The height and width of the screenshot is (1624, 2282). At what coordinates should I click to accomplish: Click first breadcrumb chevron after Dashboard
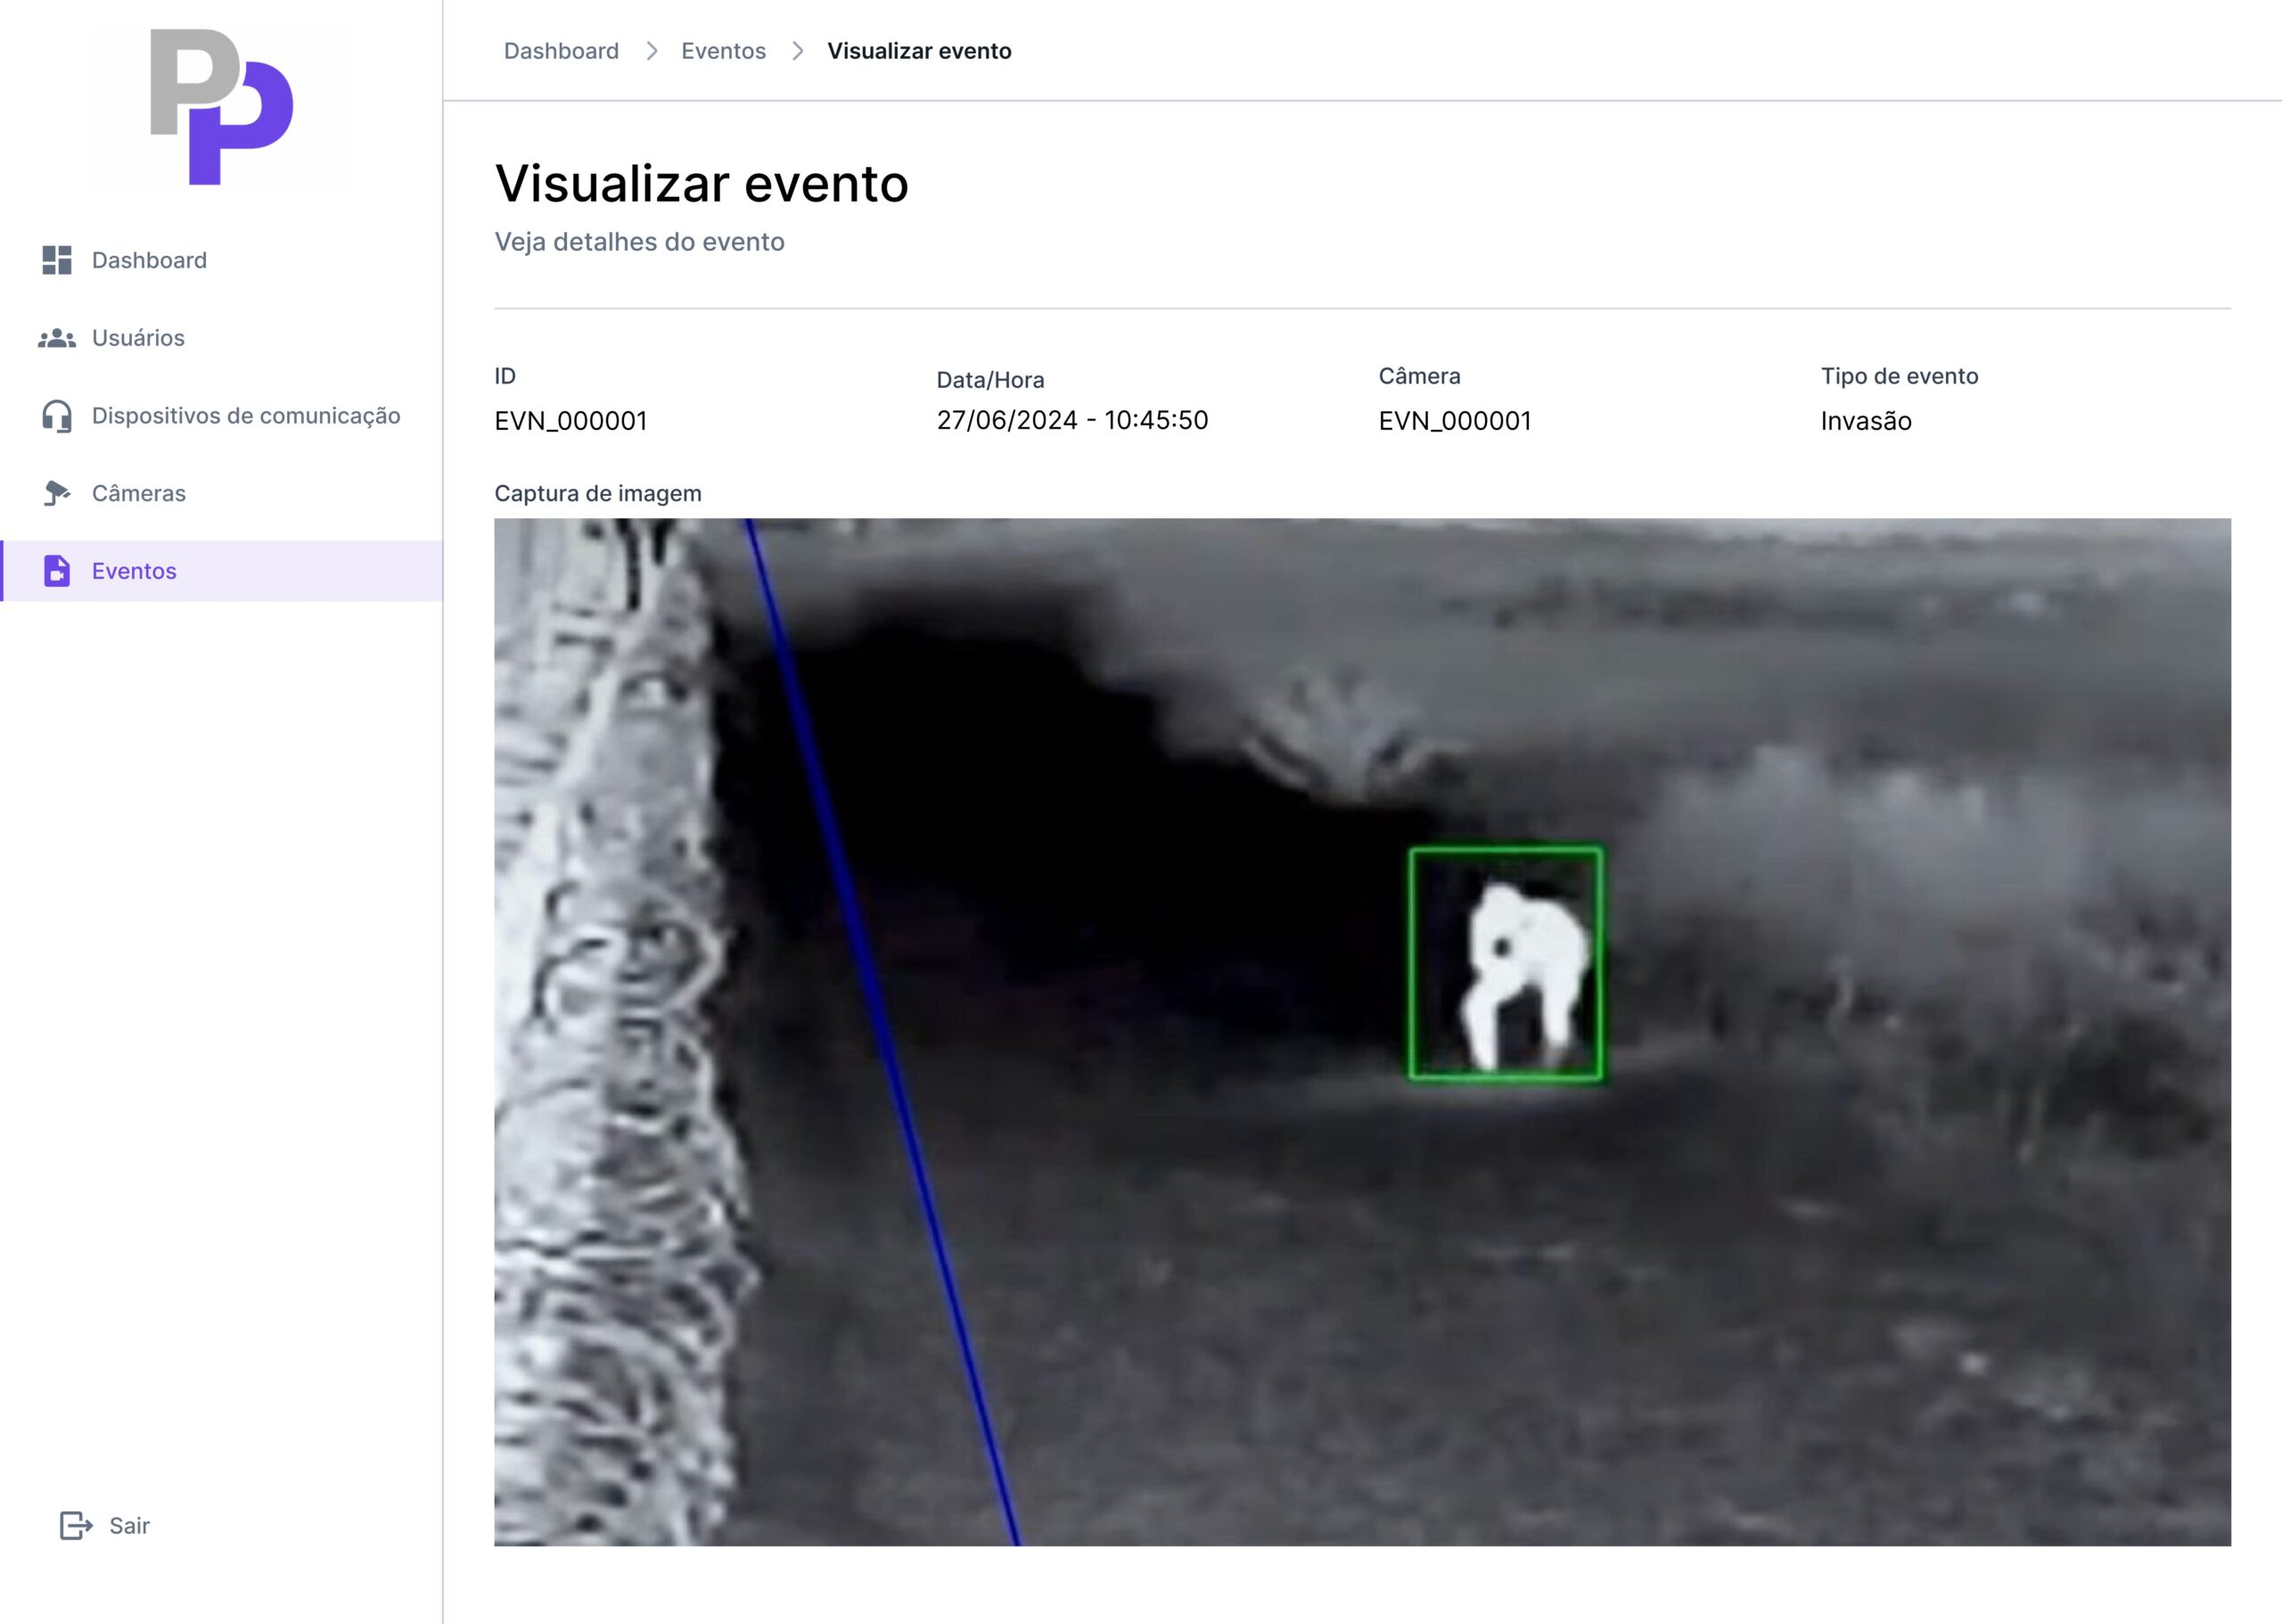[x=652, y=51]
